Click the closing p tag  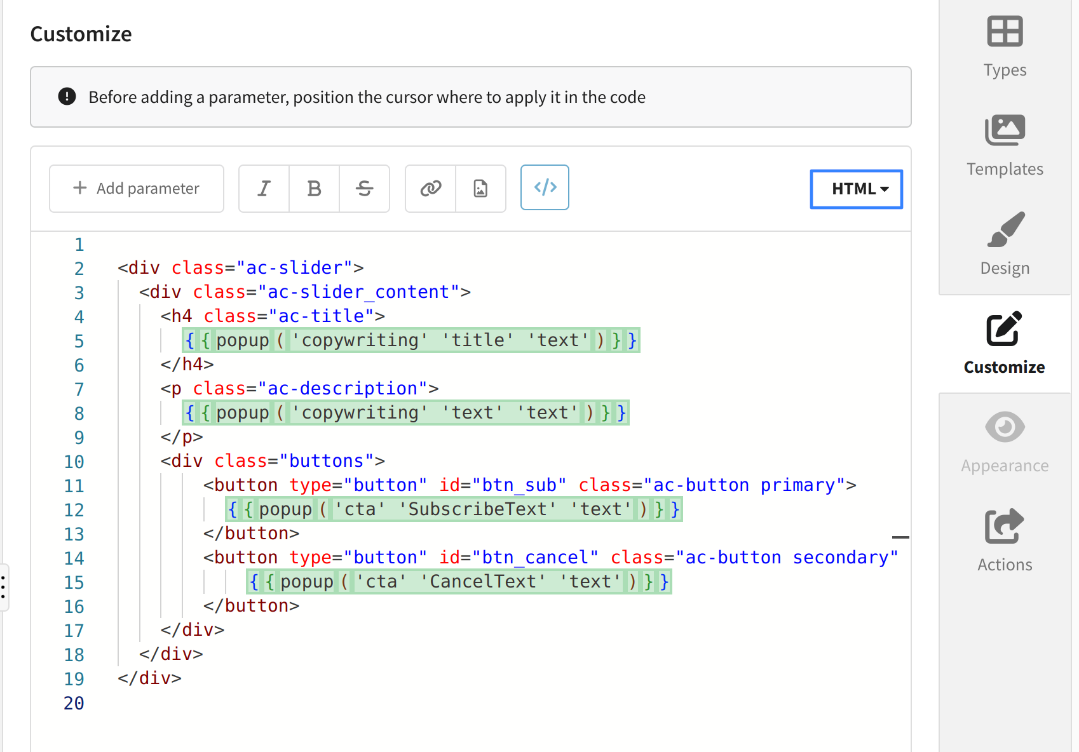[182, 437]
